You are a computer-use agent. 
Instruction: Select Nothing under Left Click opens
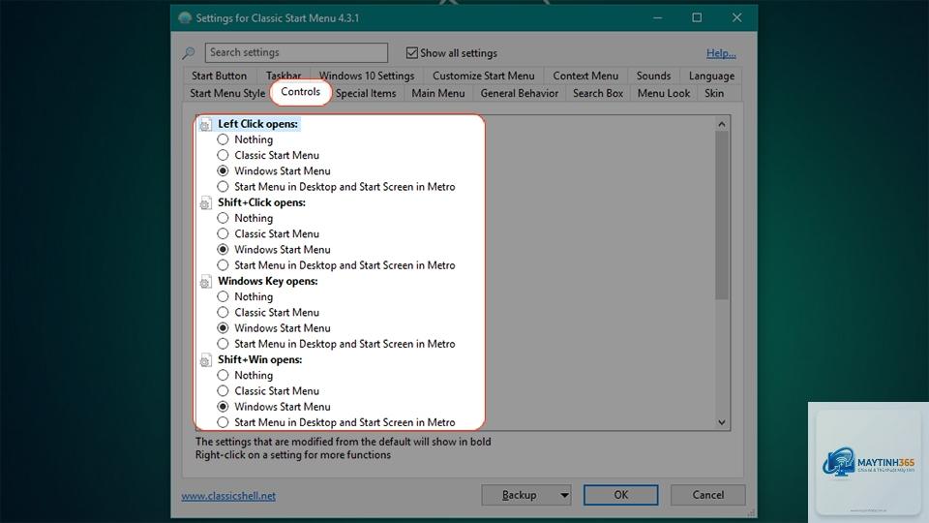click(223, 139)
